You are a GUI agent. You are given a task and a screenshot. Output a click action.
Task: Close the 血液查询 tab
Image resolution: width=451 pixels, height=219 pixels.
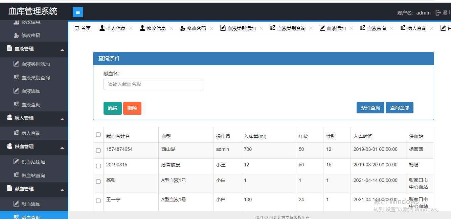(x=391, y=28)
